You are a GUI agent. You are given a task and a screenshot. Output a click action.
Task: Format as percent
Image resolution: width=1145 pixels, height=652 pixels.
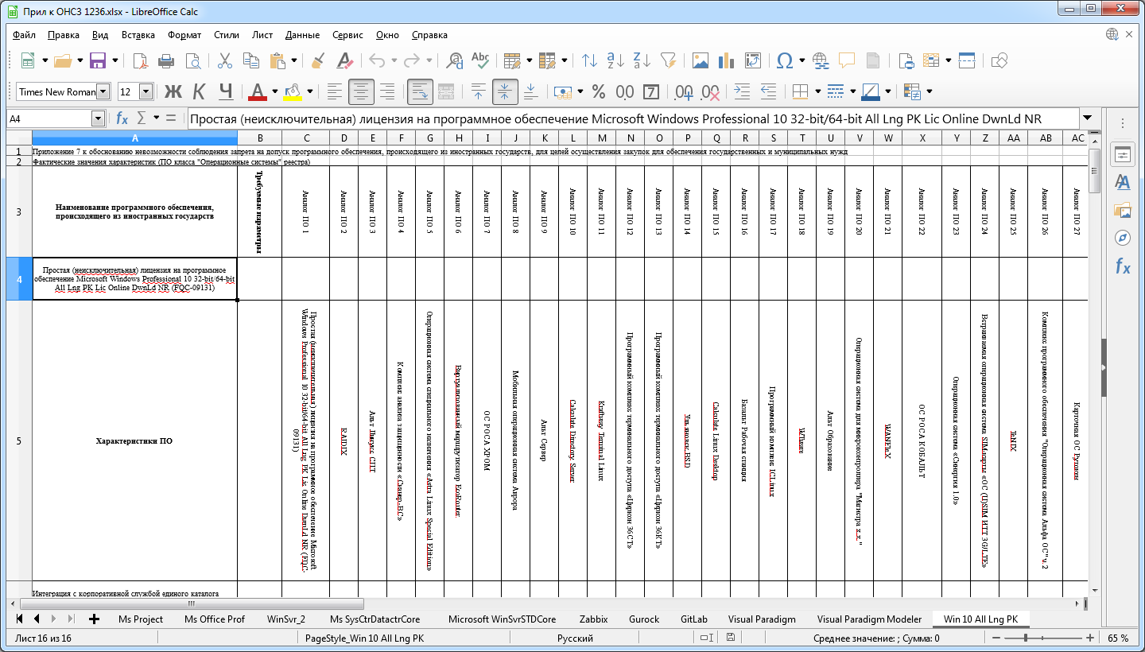tap(599, 91)
